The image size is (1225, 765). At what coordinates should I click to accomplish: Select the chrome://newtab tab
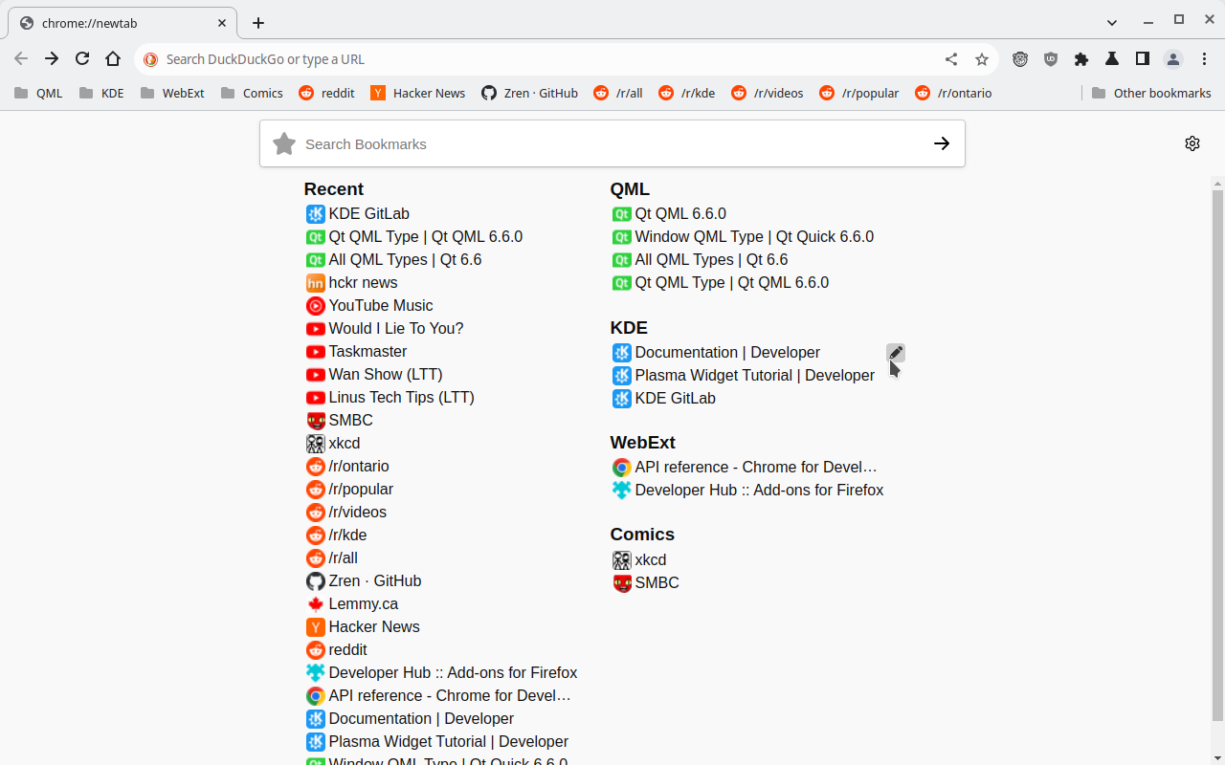tap(115, 22)
